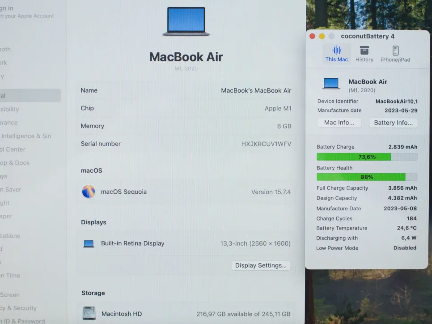Open Dock settings in sidebar
Screen dimensions: 432x324
[x=15, y=163]
